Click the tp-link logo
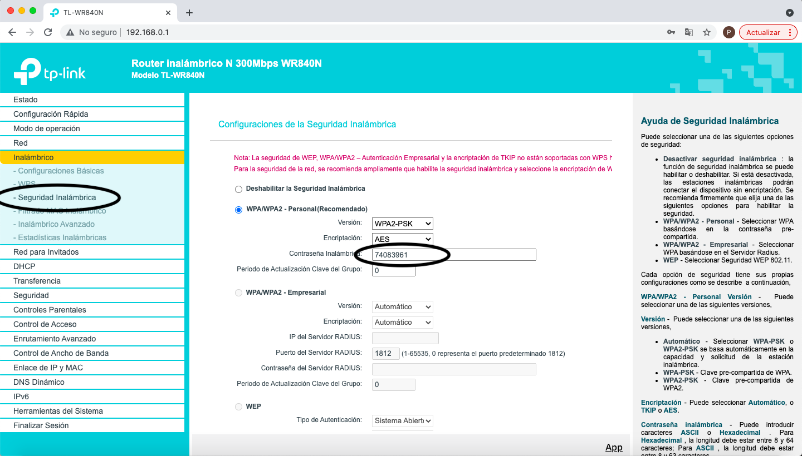Image resolution: width=802 pixels, height=456 pixels. (50, 71)
